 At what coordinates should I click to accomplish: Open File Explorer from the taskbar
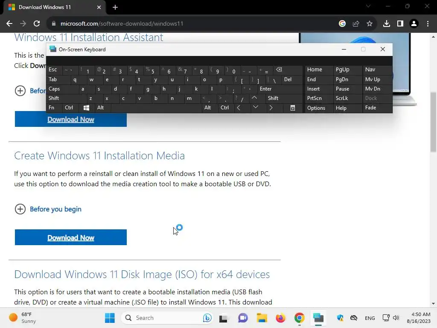click(262, 318)
